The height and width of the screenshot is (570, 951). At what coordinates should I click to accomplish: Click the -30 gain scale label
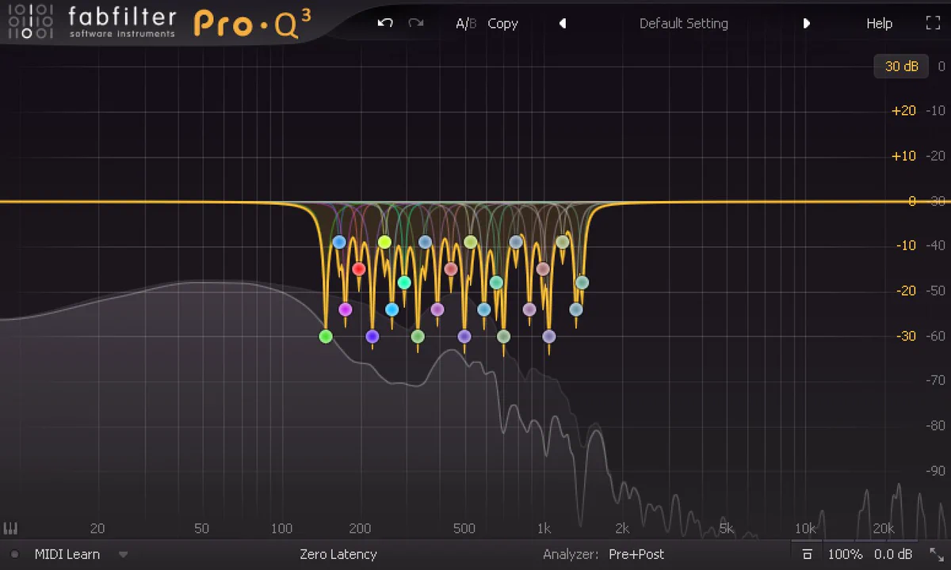[904, 336]
